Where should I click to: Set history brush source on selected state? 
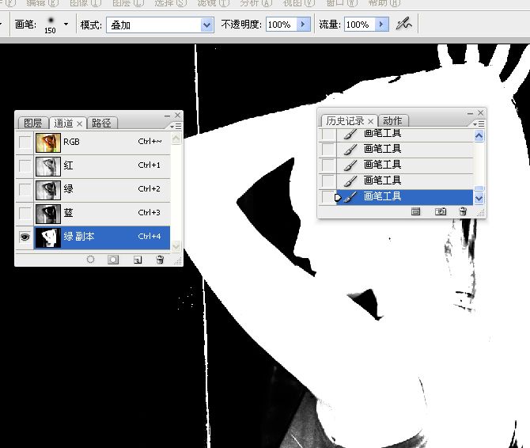click(327, 196)
